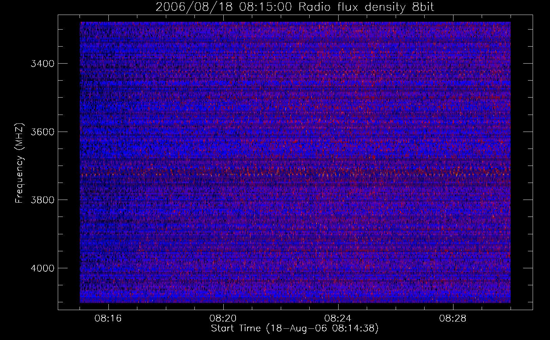Click the 4000 frequency tick label

pyautogui.click(x=42, y=268)
